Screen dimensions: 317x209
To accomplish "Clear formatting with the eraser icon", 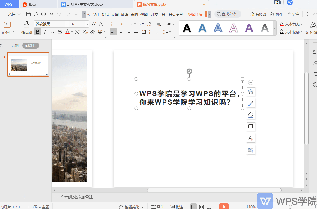I will (x=93, y=32).
